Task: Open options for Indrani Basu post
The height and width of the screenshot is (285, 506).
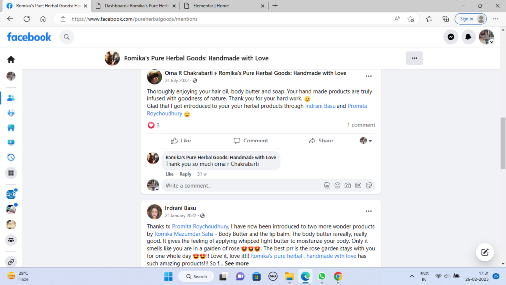Action: point(368,211)
